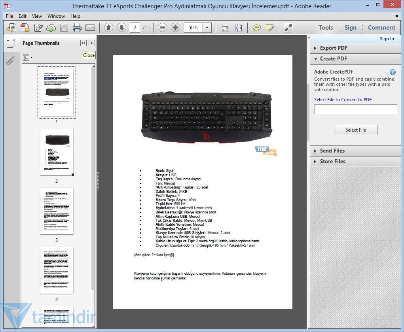Click the zoom percentage field
The height and width of the screenshot is (332, 404).
click(x=193, y=28)
